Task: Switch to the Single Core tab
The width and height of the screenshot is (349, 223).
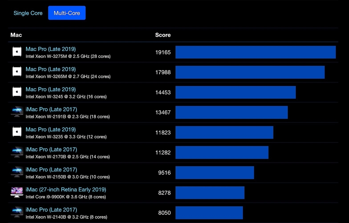Action: (x=28, y=13)
